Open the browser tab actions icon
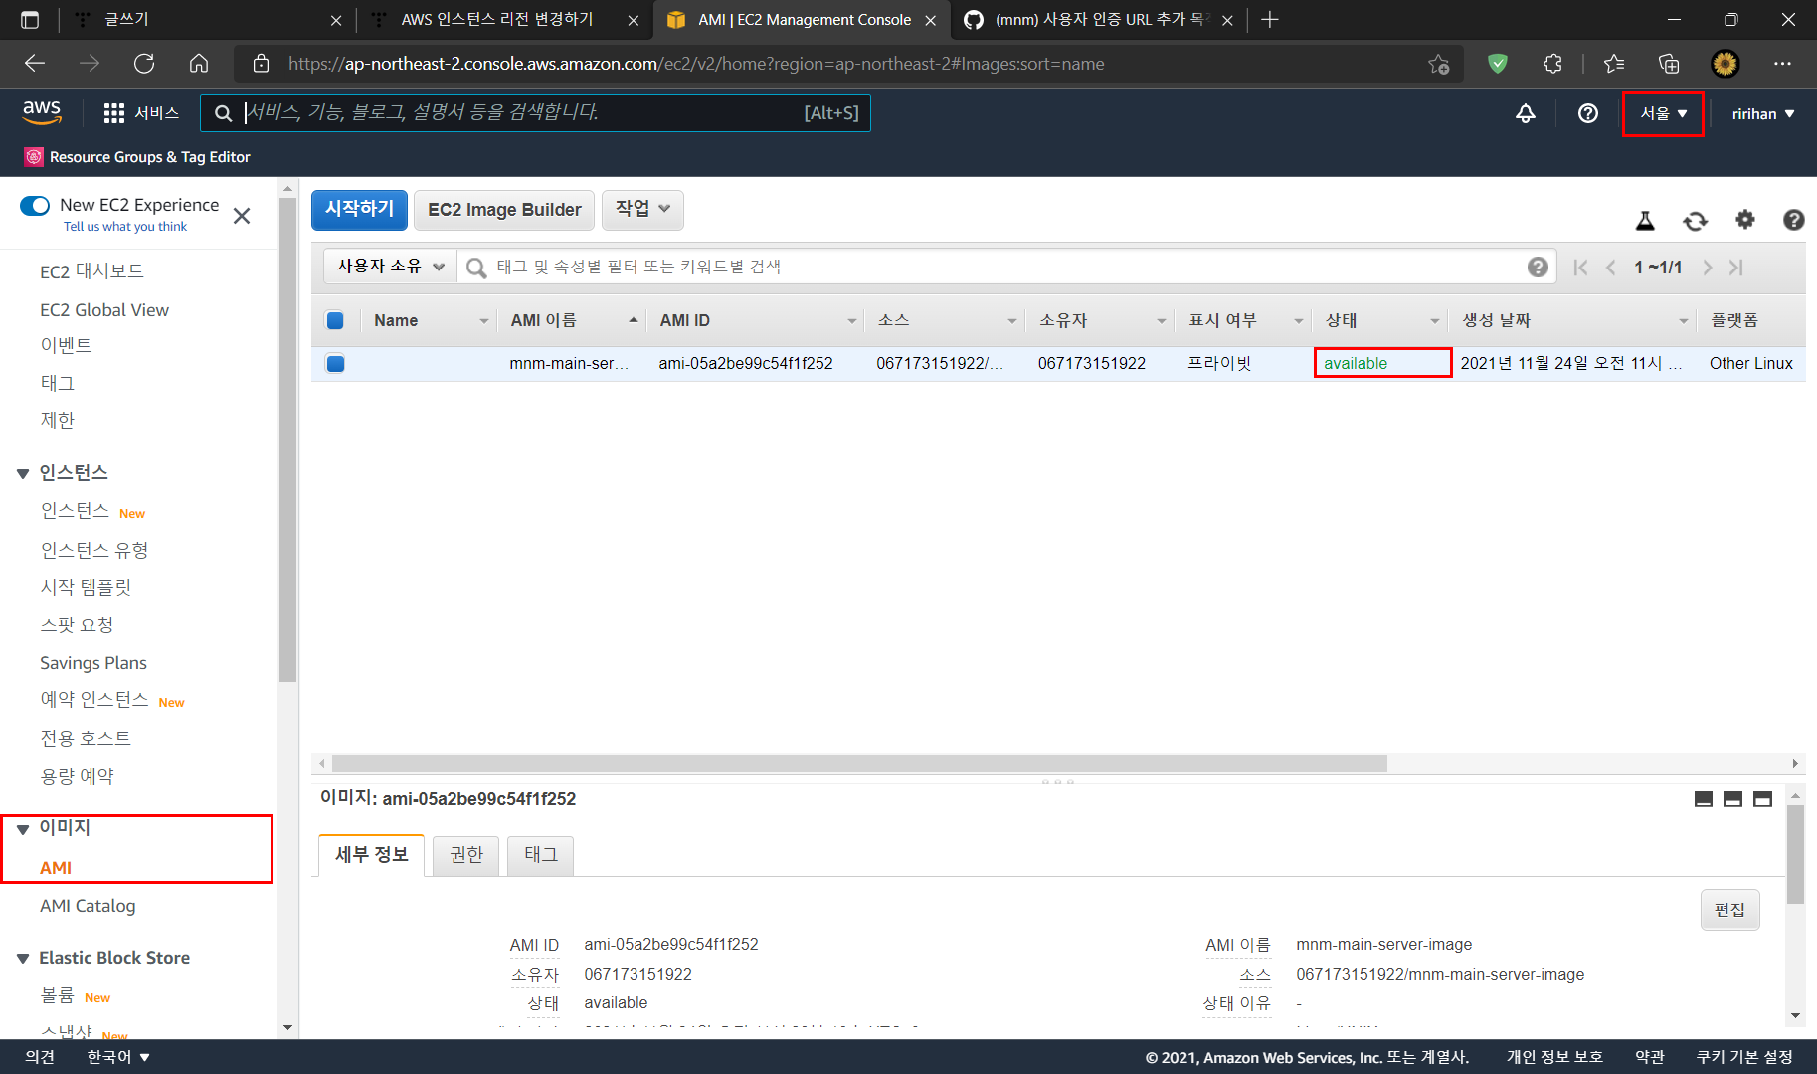This screenshot has height=1074, width=1817. pyautogui.click(x=30, y=20)
